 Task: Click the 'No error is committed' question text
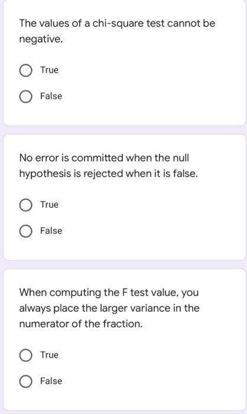tap(109, 166)
